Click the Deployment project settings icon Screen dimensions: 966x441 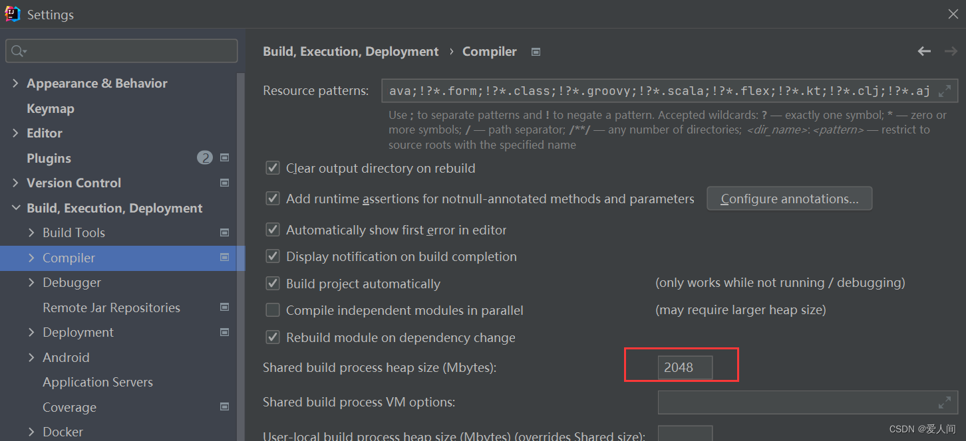click(x=225, y=332)
